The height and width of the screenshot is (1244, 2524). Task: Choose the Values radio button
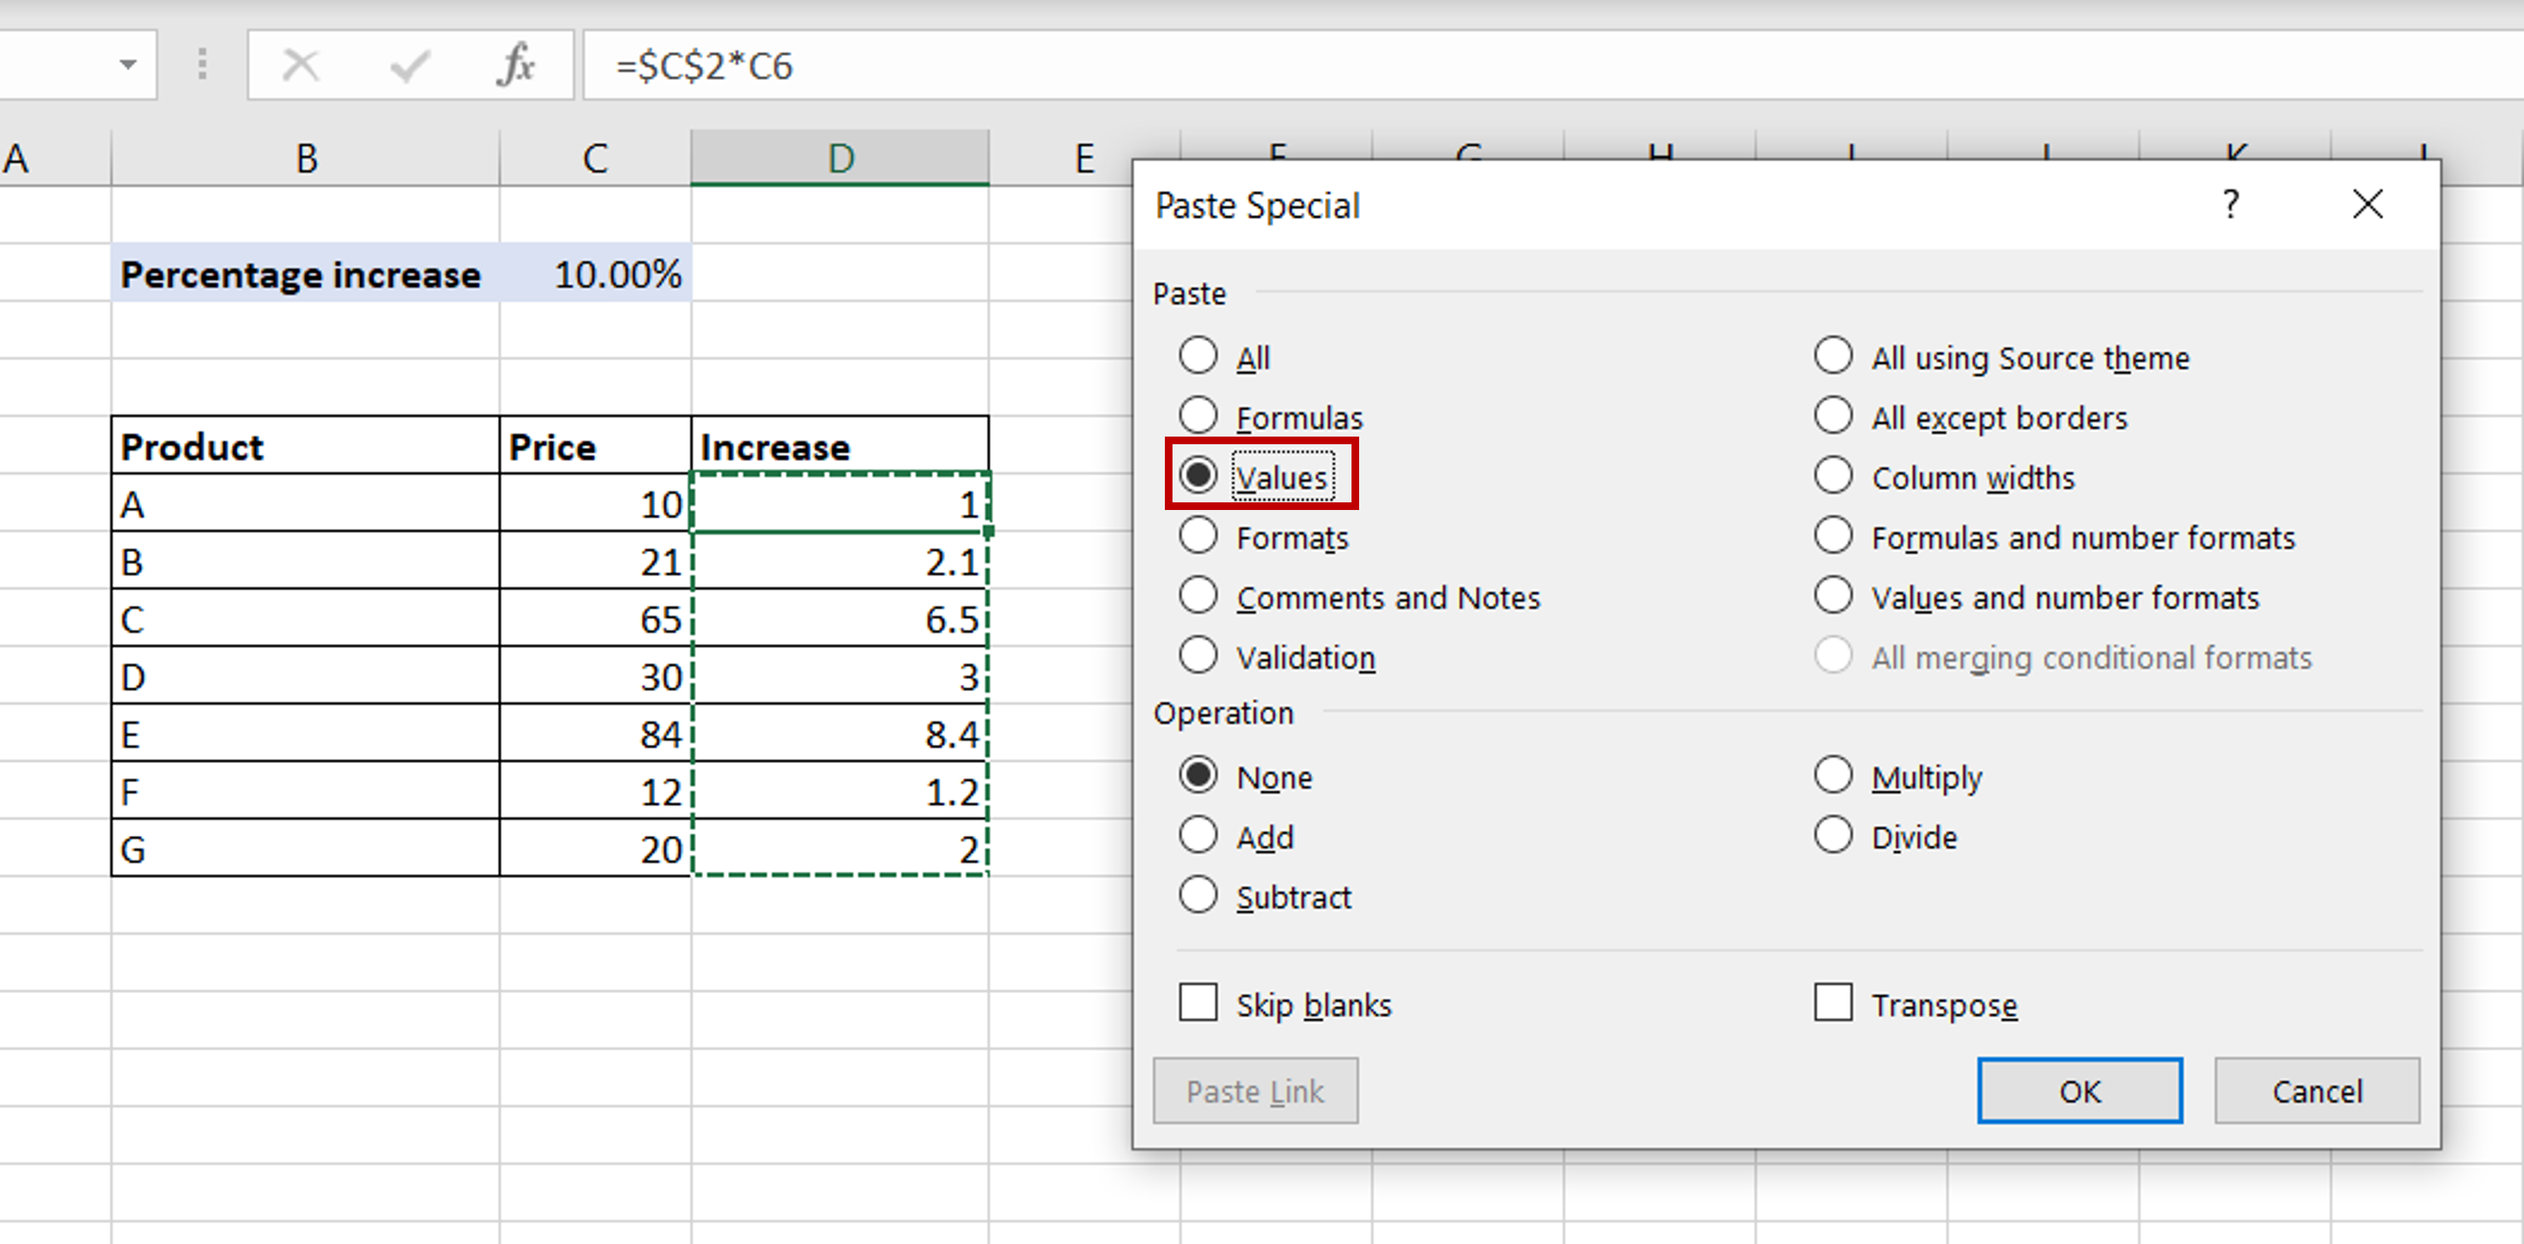[1199, 475]
